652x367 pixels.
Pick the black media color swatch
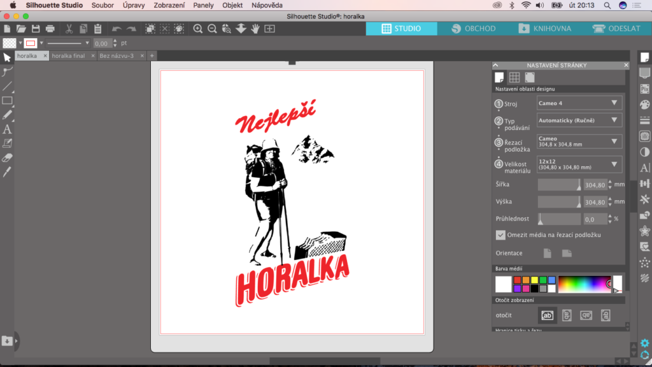(x=534, y=289)
